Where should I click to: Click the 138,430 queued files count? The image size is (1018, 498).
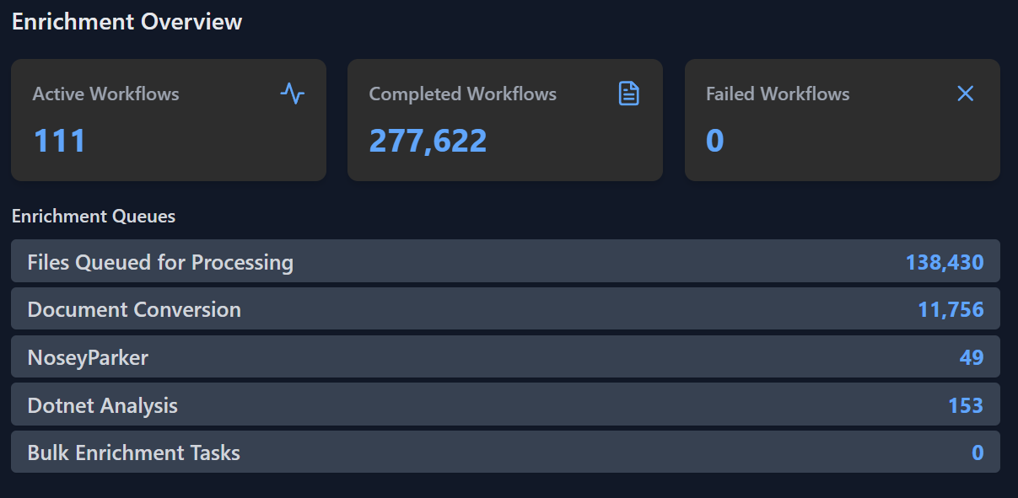(x=944, y=263)
